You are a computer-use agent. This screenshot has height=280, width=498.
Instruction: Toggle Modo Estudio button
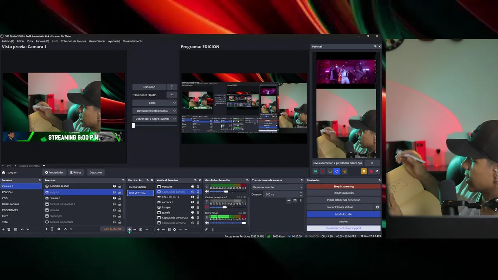[x=344, y=214]
